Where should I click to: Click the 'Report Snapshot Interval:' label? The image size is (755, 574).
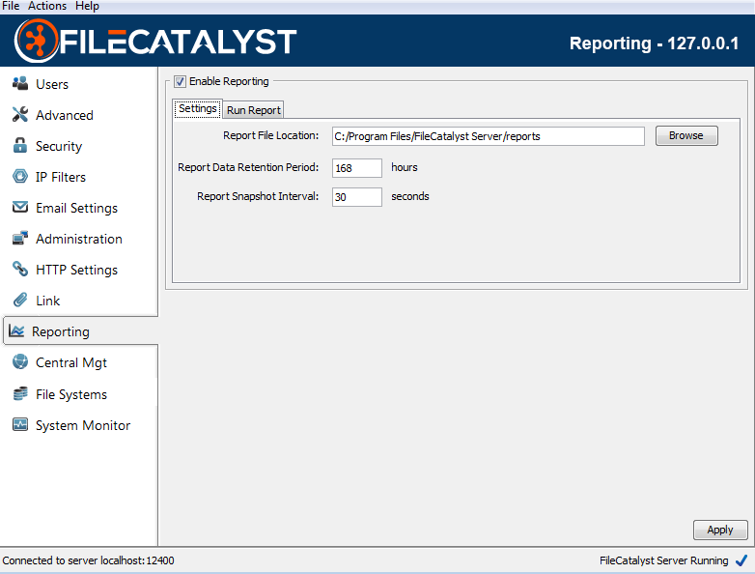click(x=258, y=196)
